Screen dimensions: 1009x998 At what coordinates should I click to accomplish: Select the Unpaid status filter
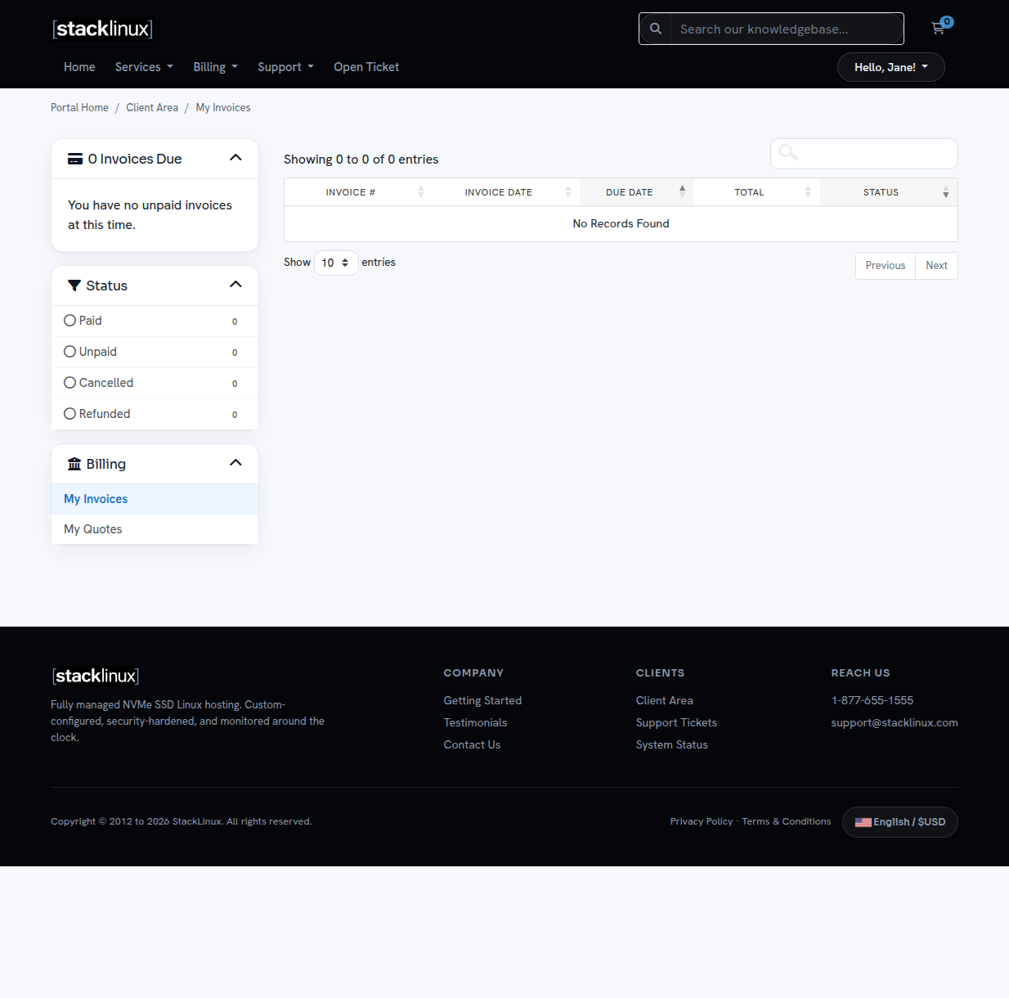click(155, 352)
